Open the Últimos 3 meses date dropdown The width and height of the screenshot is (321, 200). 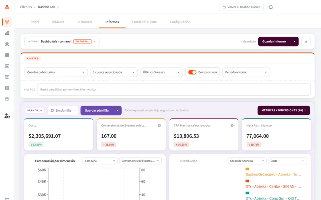coord(161,72)
